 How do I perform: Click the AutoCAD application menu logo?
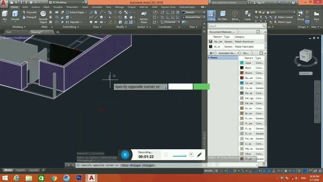tap(4, 4)
